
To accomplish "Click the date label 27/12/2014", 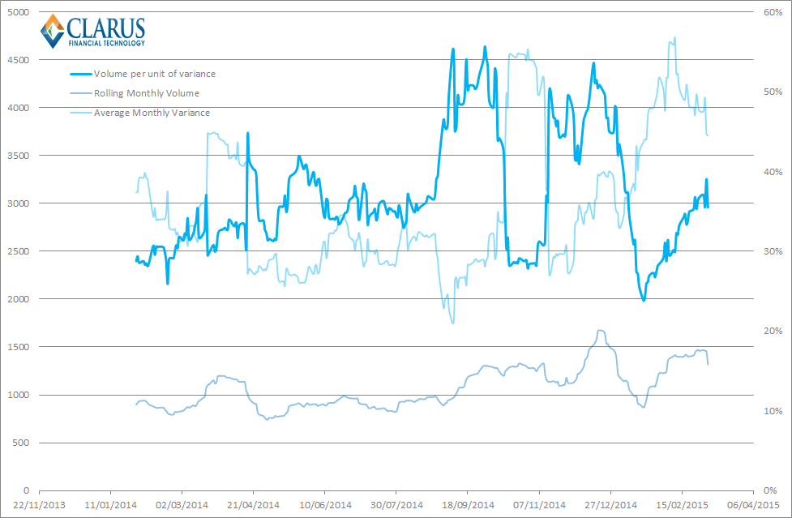I will (x=611, y=504).
